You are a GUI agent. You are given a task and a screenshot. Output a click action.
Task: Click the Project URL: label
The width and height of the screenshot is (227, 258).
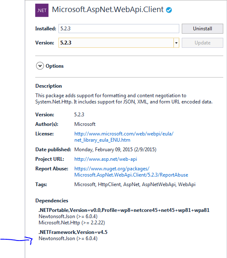pos(50,159)
